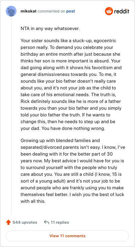The height and width of the screenshot is (247, 135).
Task: Click the "commented on" header text
Action: 51,11
